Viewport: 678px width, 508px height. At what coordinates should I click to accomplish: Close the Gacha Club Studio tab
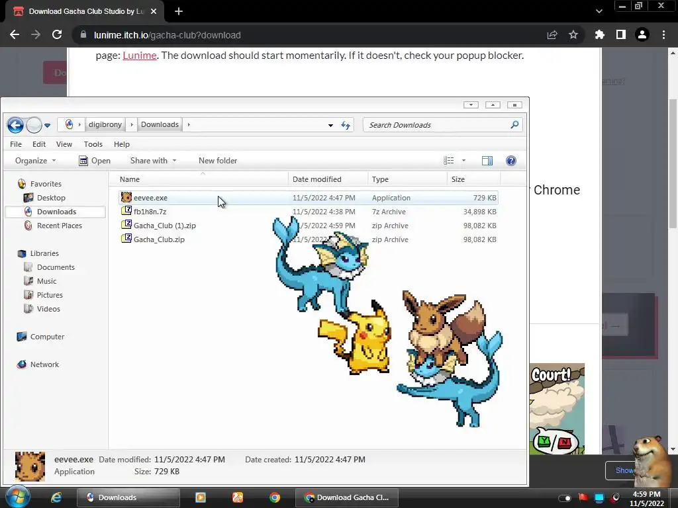tap(154, 11)
